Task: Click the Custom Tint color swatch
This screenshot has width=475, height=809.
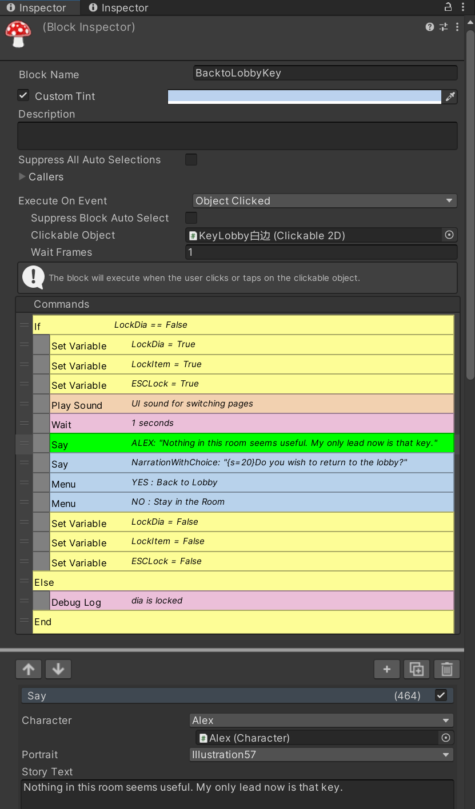Action: coord(305,96)
